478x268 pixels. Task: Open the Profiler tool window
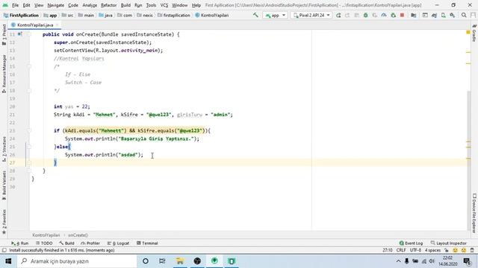click(x=90, y=243)
